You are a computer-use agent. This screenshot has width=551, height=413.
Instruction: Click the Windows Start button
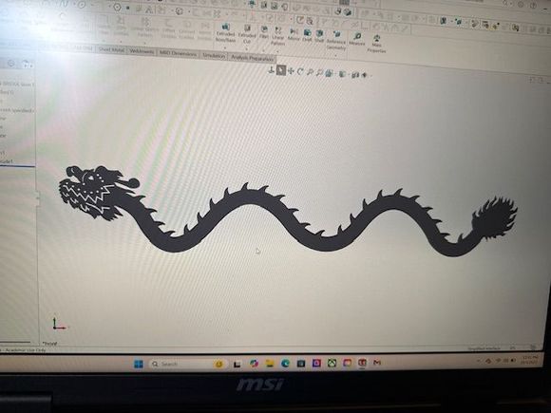139,364
